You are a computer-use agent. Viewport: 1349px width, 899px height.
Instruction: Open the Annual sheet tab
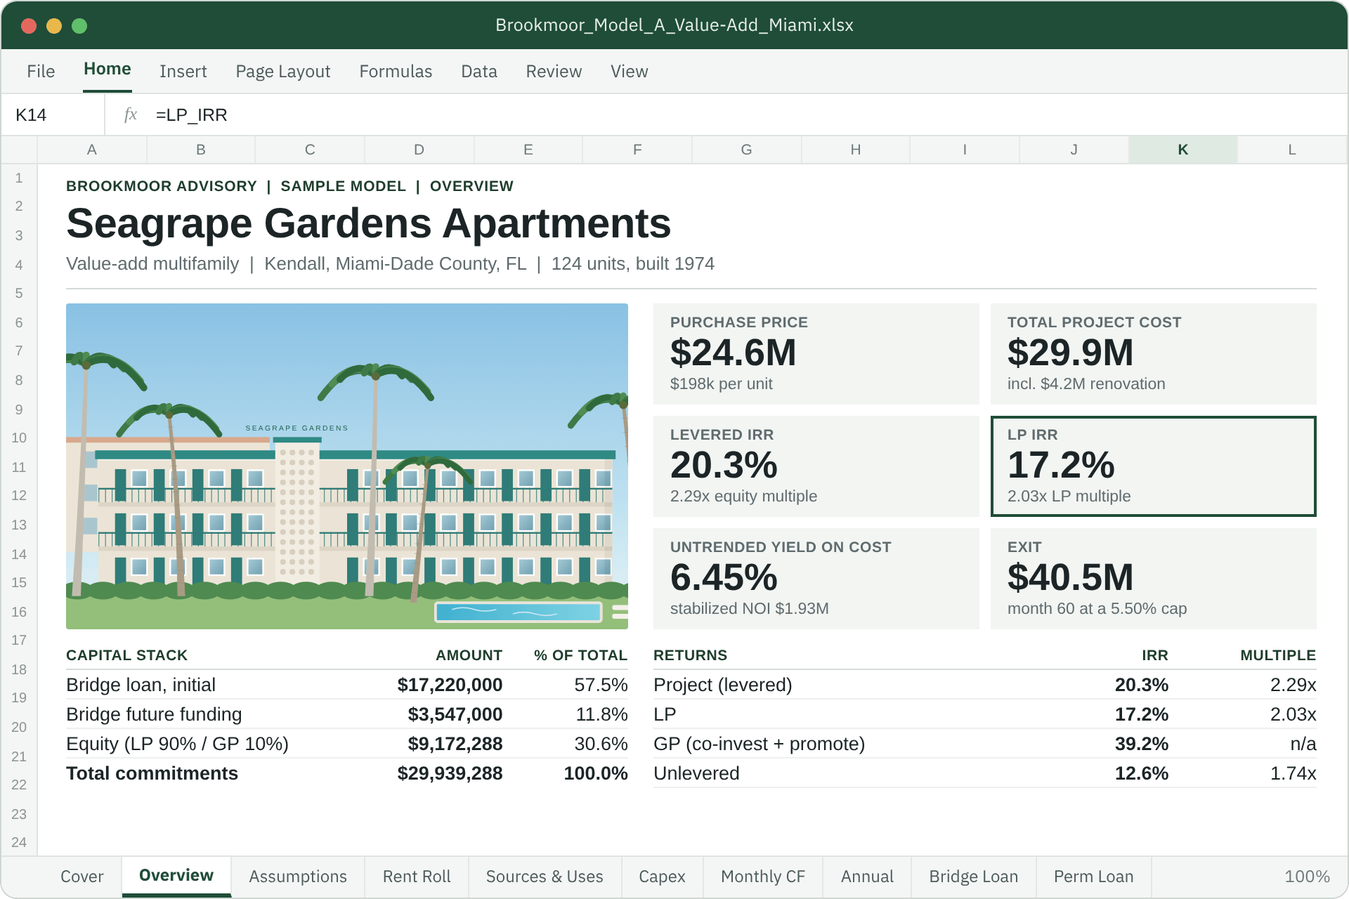pyautogui.click(x=867, y=877)
